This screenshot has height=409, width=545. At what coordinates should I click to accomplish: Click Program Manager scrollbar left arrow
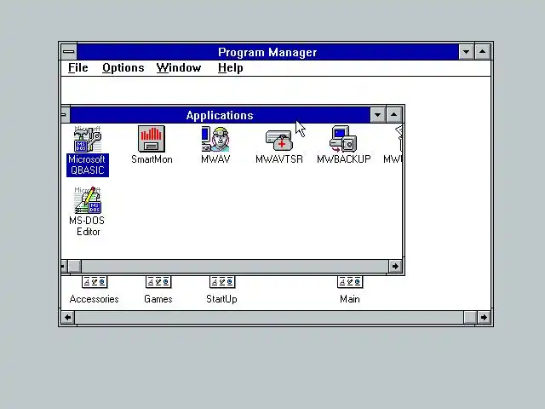pos(68,317)
